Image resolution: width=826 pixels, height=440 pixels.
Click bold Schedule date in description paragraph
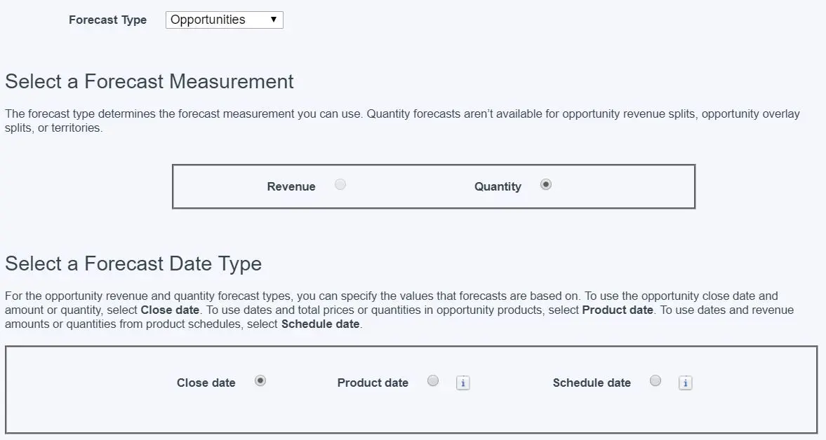coord(320,324)
